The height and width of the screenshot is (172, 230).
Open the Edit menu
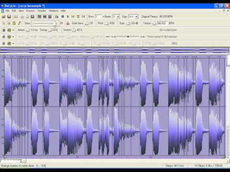click(x=14, y=11)
